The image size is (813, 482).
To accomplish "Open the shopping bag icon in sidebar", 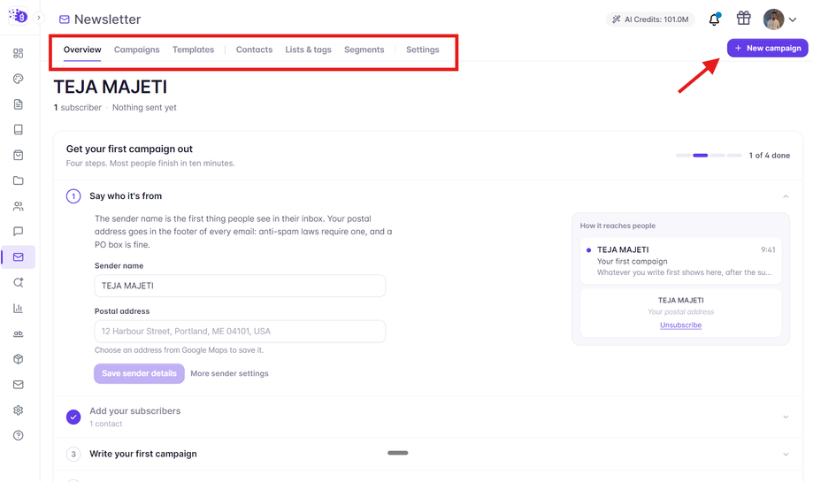I will coord(19,155).
